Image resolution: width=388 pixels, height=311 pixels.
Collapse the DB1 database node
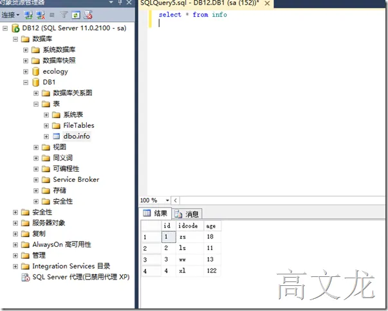[26, 82]
